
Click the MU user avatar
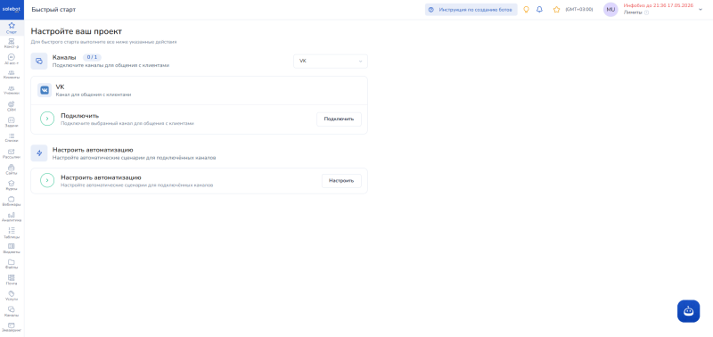(611, 10)
